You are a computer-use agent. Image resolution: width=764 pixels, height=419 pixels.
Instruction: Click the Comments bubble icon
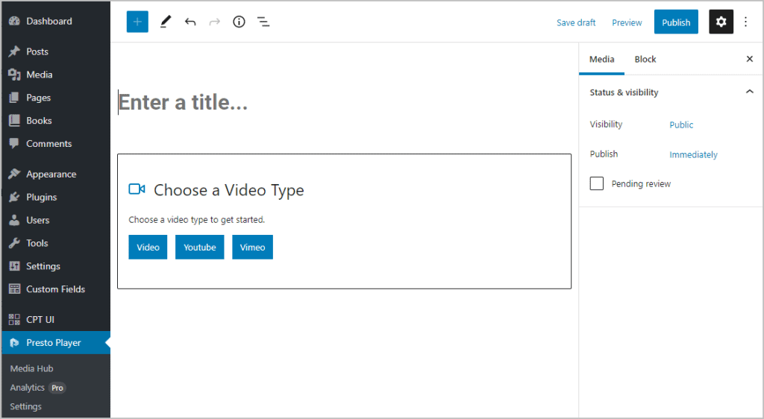[x=15, y=143]
